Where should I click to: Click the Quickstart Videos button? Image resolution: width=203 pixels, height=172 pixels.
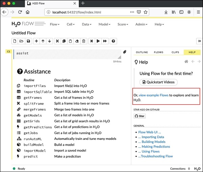pyautogui.click(x=158, y=82)
